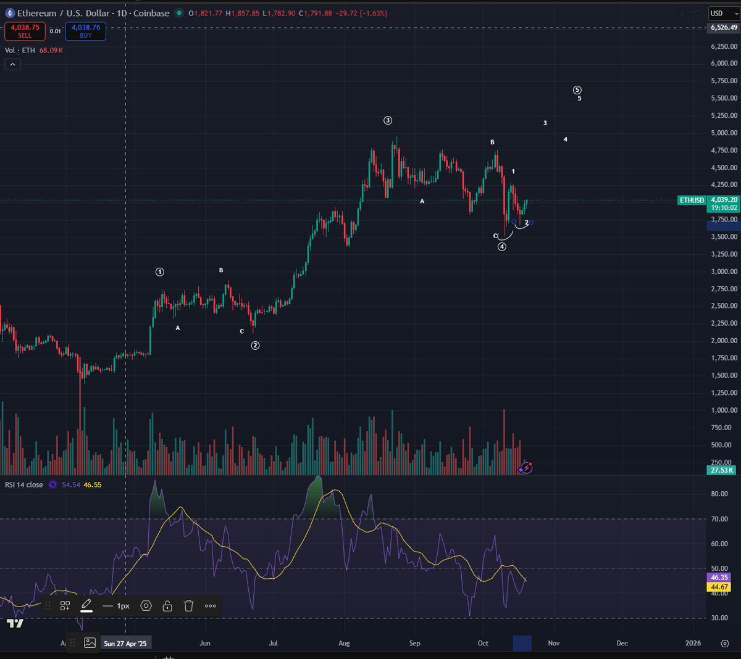
Task: Open the drawing templates icon on the toolbar
Action: (65, 606)
